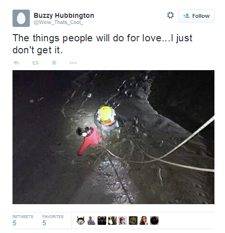Open the last round dark avatar
225x233 pixels.
coord(154,221)
